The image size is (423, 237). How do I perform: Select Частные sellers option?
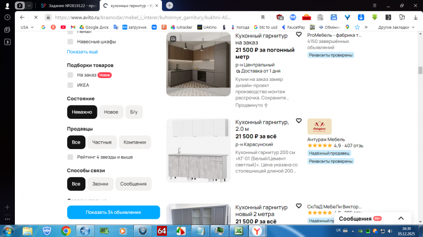coord(102,142)
